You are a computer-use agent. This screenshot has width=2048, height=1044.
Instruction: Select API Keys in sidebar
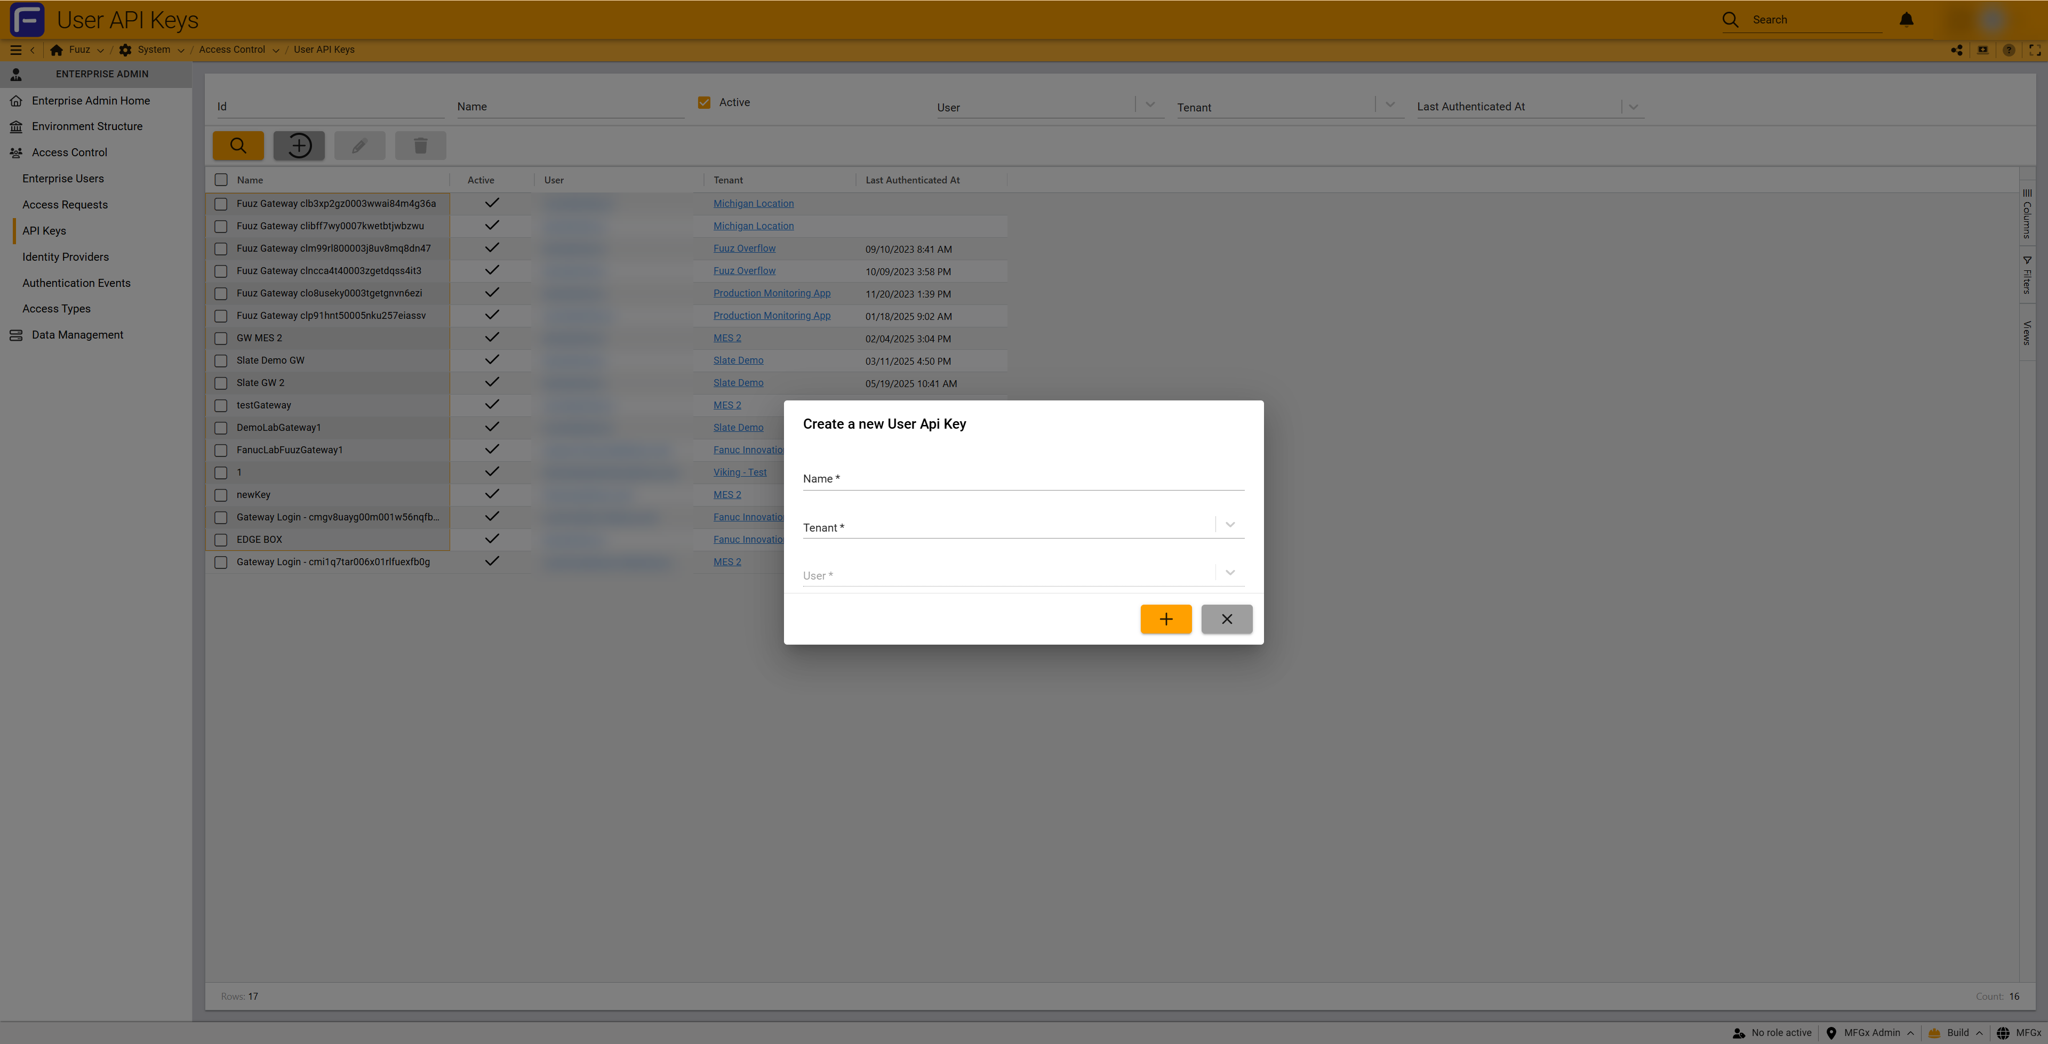[44, 230]
